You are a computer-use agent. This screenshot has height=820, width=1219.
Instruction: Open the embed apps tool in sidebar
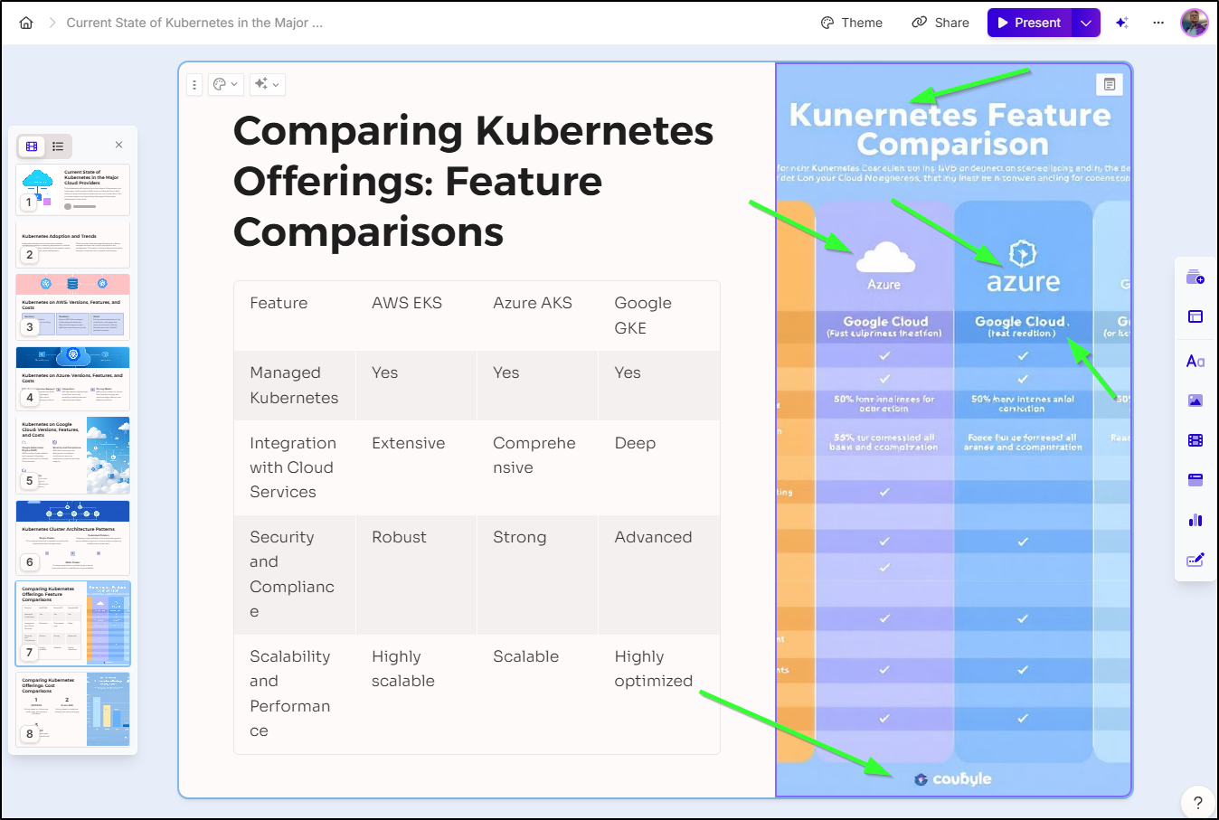[1195, 480]
